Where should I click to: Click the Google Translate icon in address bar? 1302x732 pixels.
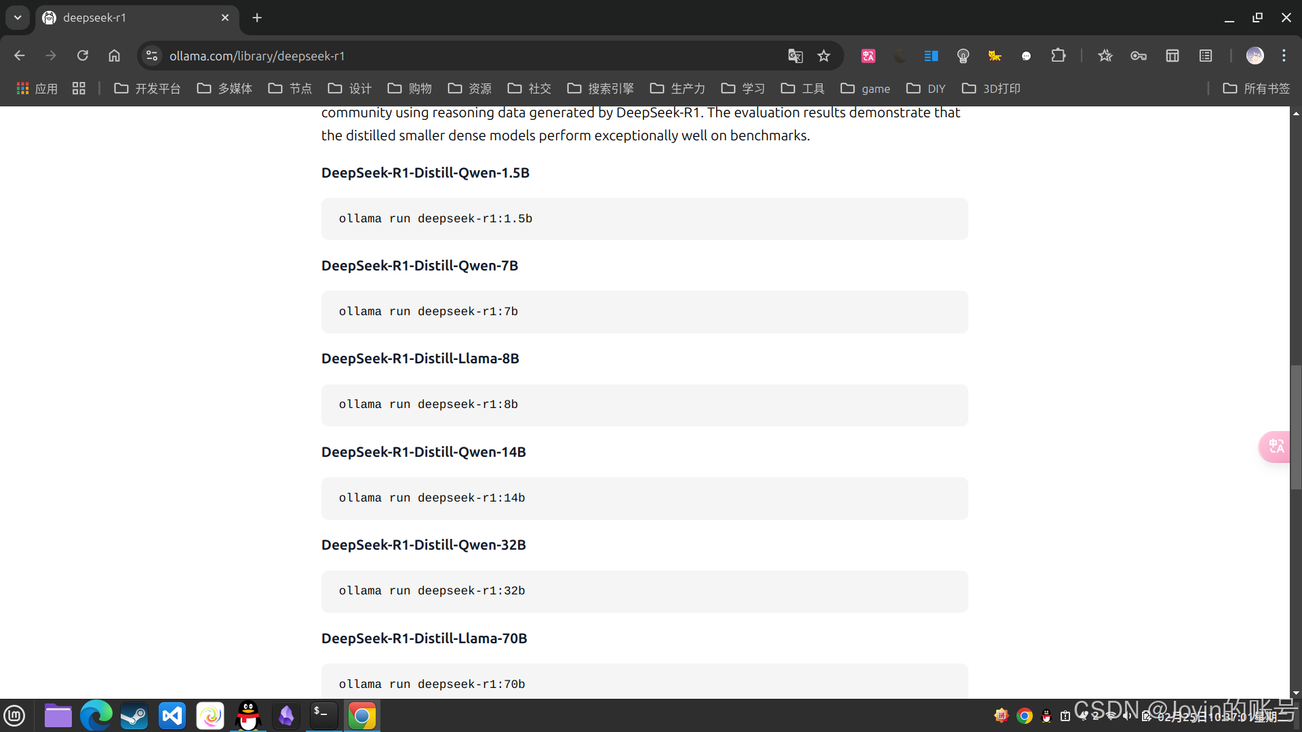(795, 56)
